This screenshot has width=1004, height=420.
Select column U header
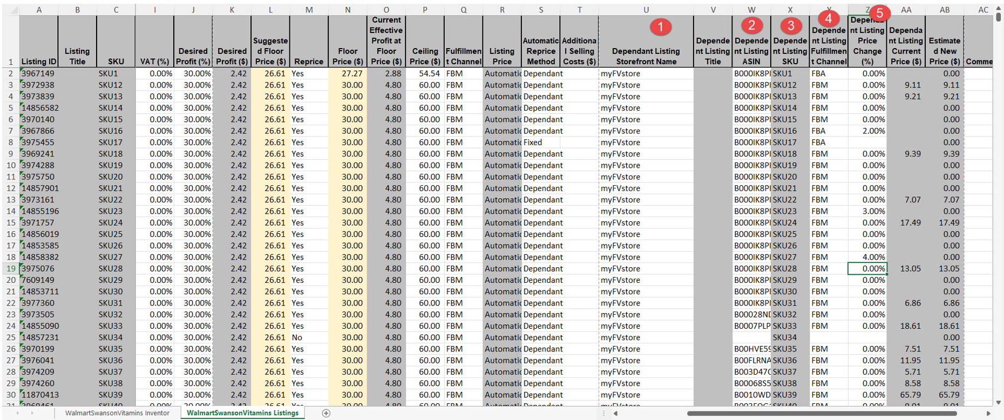point(646,10)
